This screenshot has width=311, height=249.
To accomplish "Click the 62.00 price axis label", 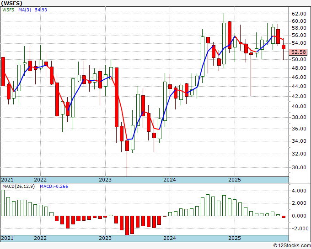I will (x=299, y=14).
